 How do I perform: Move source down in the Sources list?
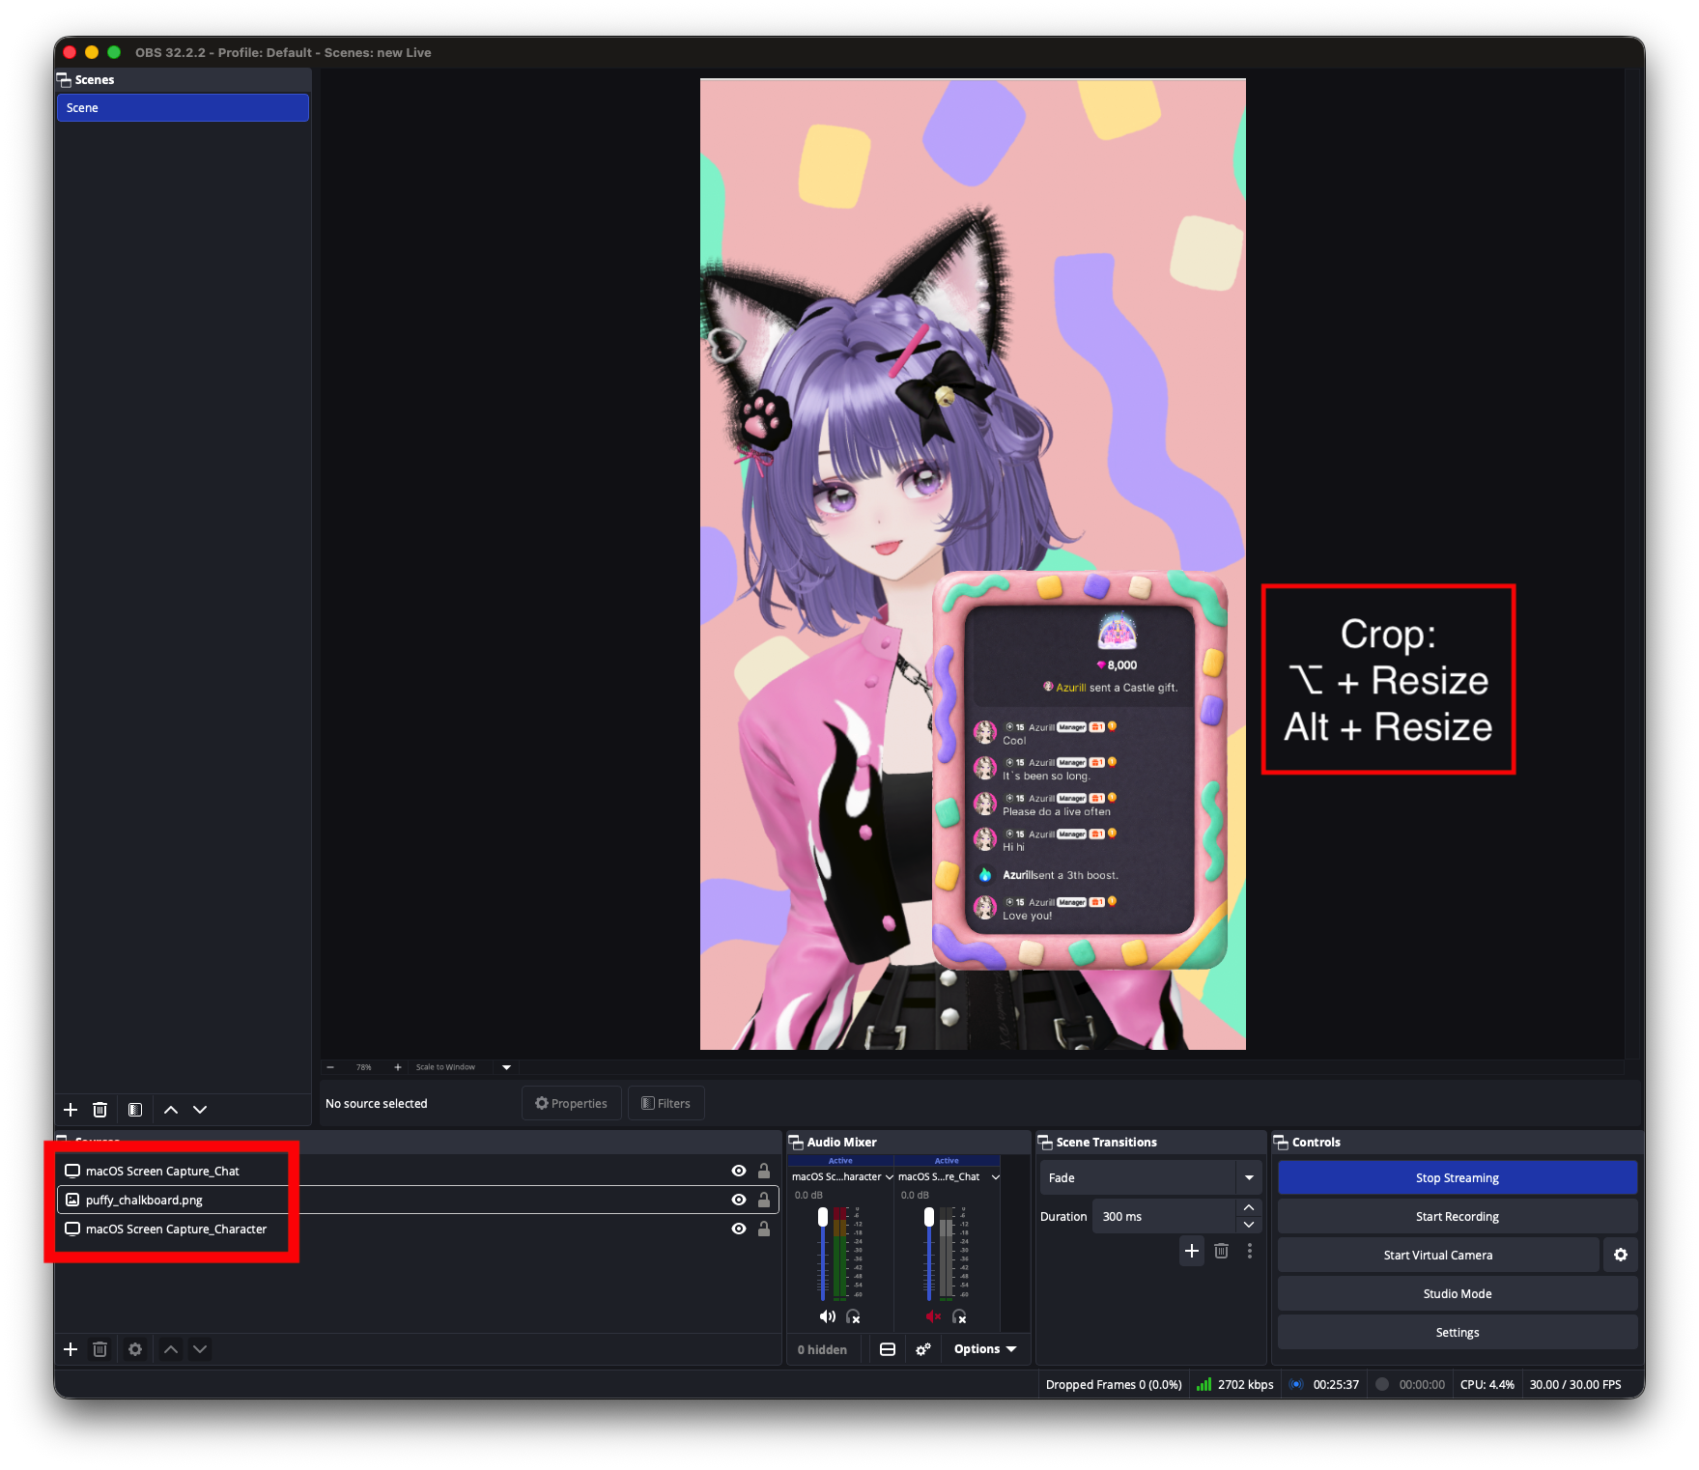click(200, 1349)
